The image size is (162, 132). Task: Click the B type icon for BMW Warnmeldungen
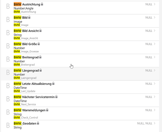tap(8, 112)
